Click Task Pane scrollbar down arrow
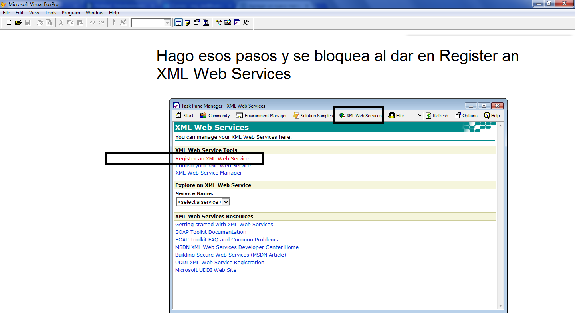Viewport: 575px width, 327px height. pyautogui.click(x=501, y=306)
